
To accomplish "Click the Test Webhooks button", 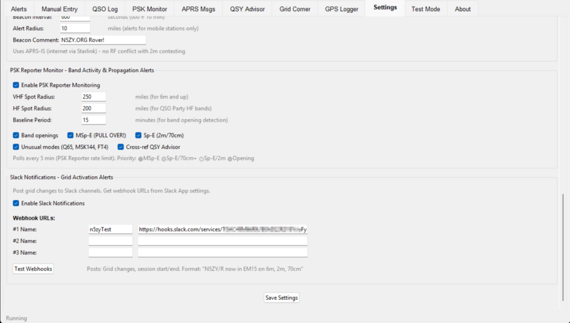I will point(33,269).
